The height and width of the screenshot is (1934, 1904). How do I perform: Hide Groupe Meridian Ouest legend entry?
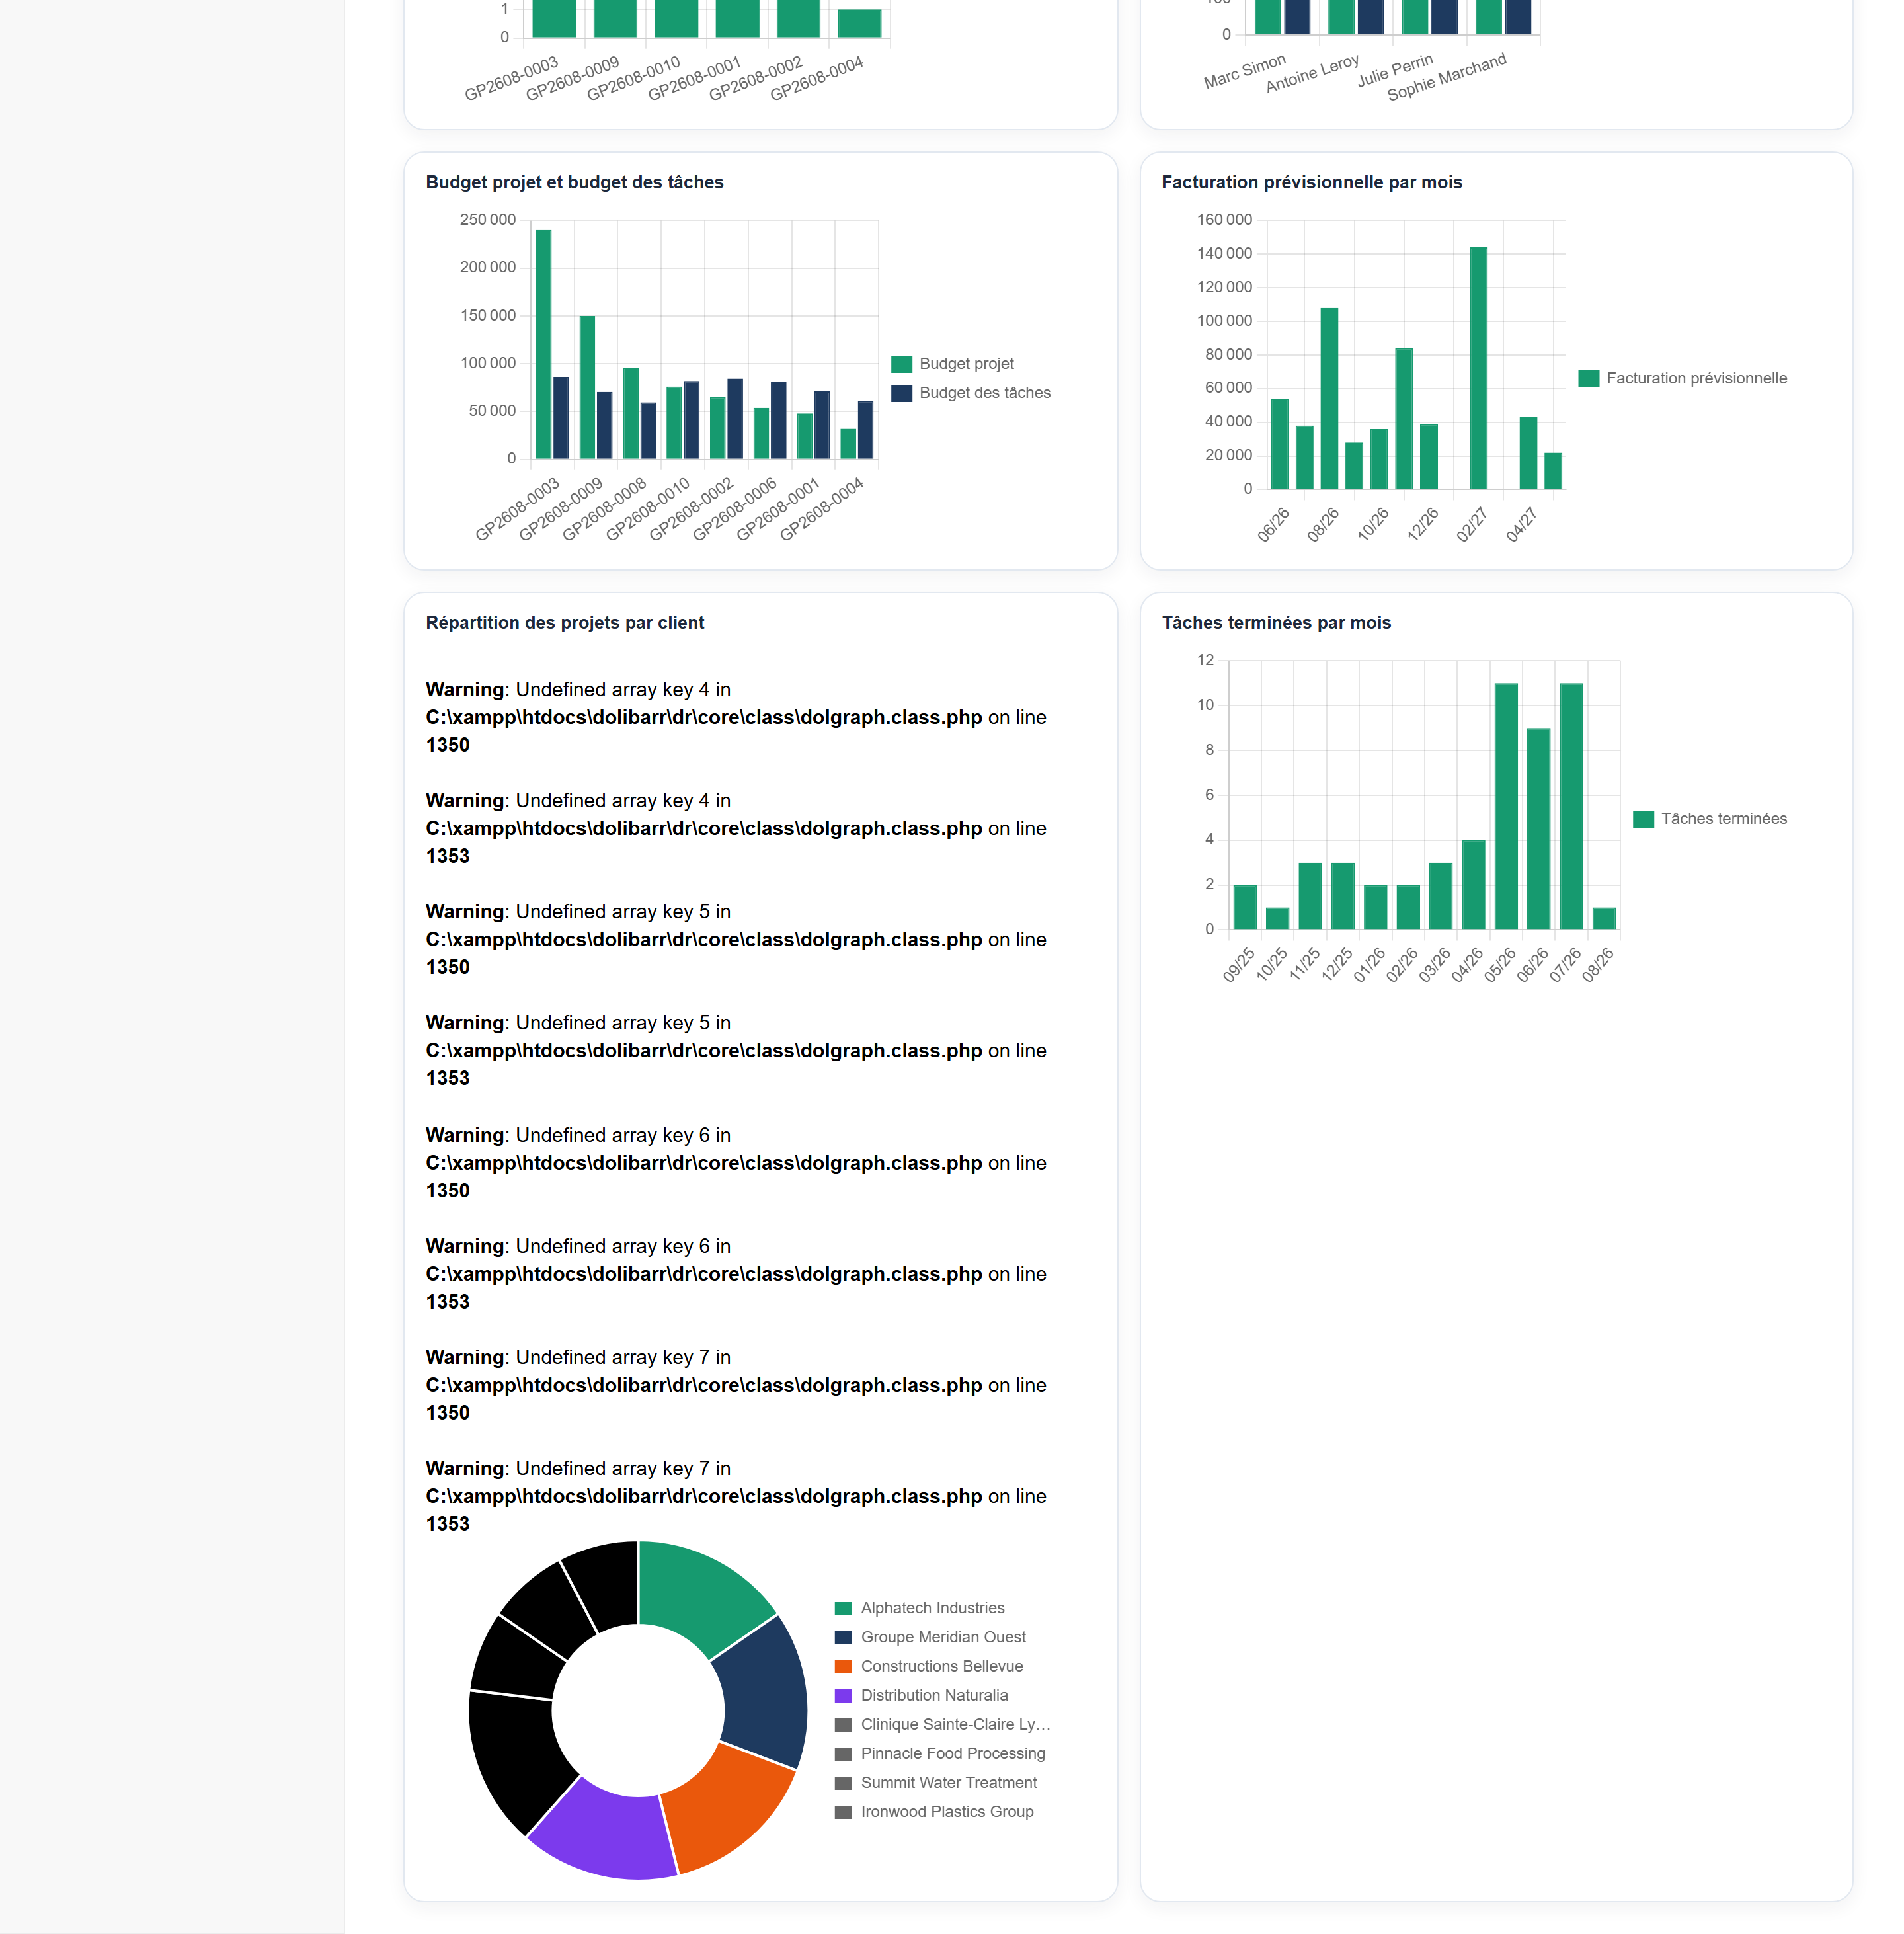coord(930,1637)
